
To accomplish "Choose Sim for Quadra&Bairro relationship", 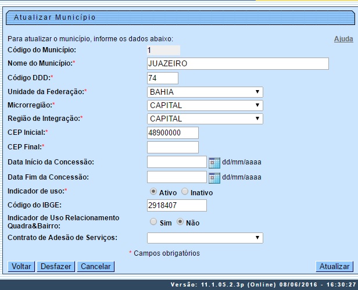I will click(153, 221).
